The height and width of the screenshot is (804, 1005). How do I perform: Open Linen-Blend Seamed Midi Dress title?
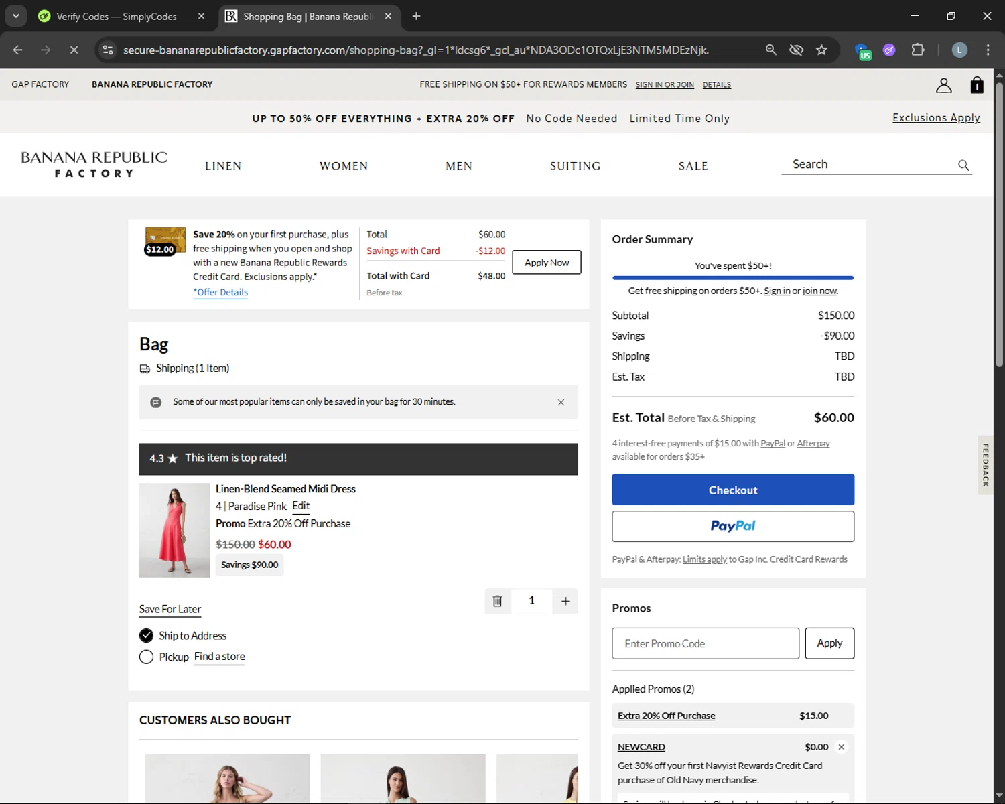click(x=285, y=489)
